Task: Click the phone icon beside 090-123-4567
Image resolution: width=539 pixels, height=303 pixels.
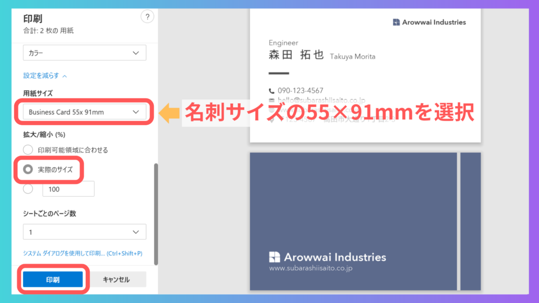Action: point(272,90)
